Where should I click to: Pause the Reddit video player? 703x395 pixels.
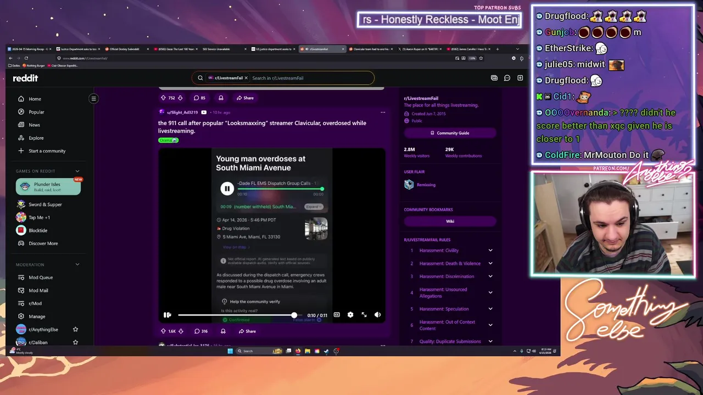click(x=167, y=315)
